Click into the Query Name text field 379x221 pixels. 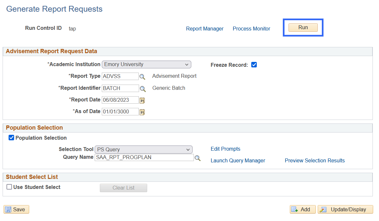point(144,157)
